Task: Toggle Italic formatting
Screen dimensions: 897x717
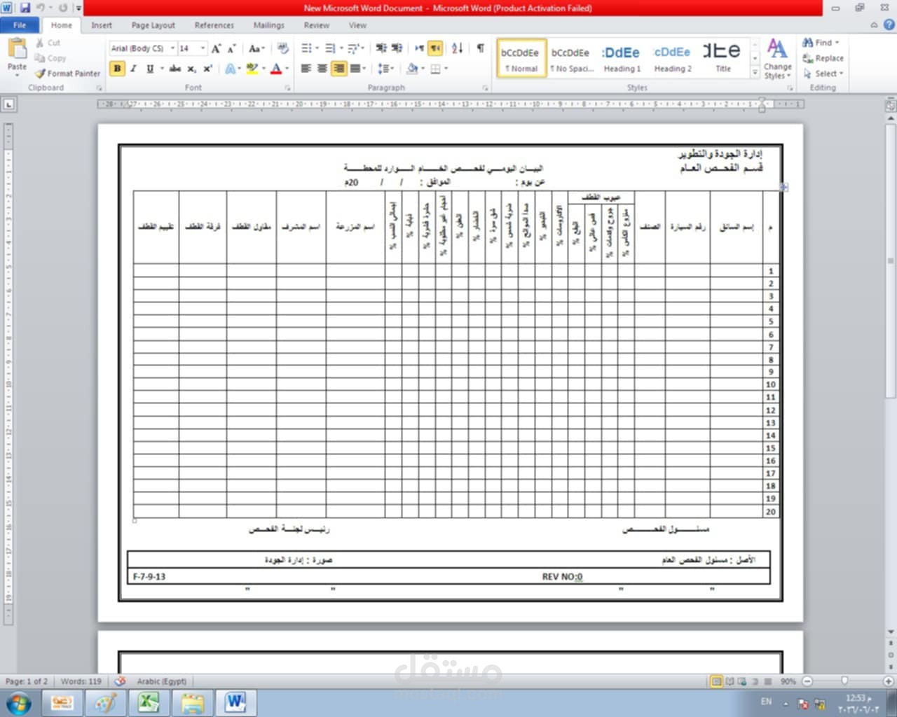Action: [133, 69]
